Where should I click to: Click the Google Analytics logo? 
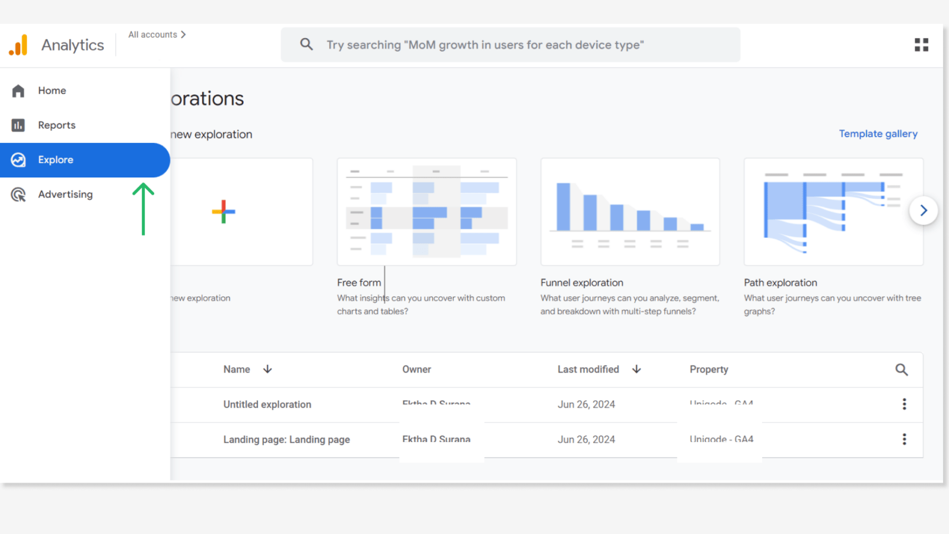click(18, 44)
